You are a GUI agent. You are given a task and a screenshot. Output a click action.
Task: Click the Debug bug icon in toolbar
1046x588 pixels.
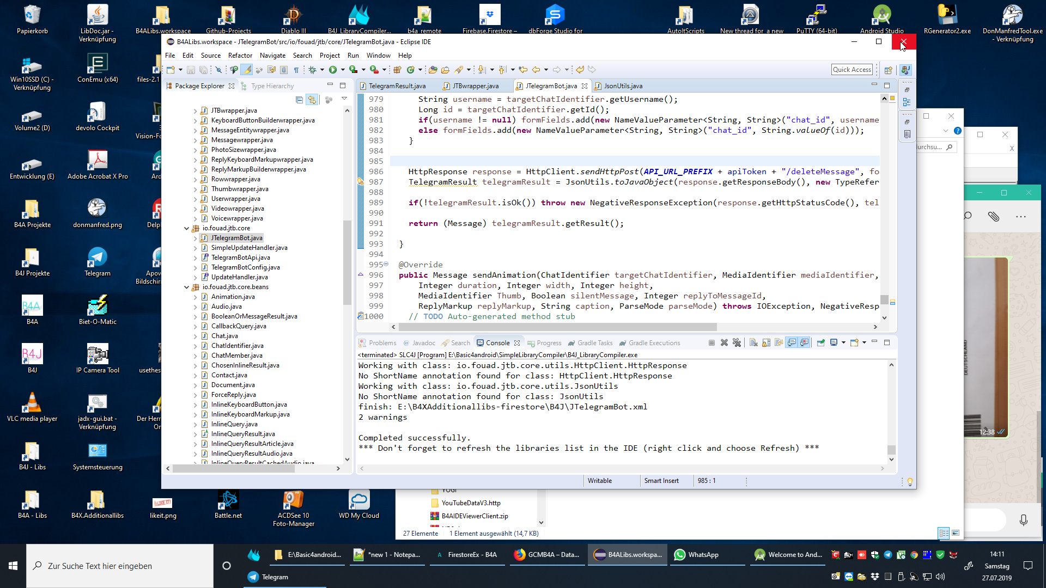313,70
